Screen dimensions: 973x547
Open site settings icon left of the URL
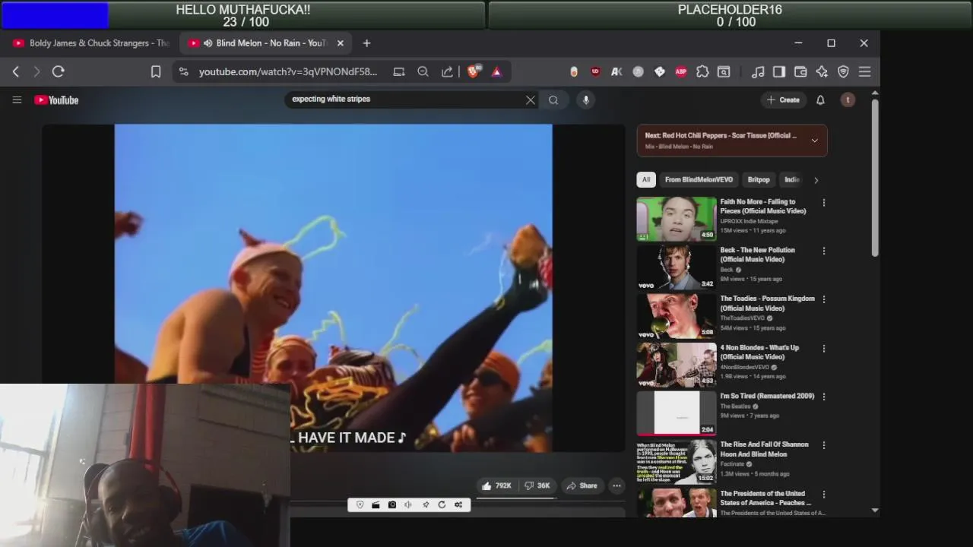click(x=183, y=71)
